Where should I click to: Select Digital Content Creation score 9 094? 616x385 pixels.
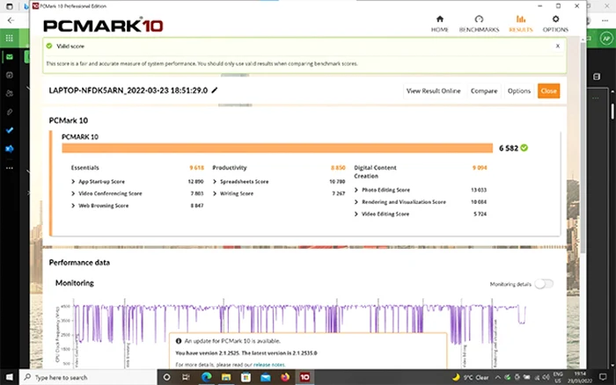(x=480, y=168)
